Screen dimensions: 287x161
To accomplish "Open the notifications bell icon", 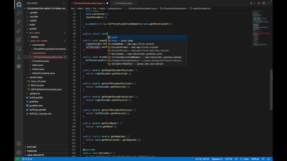I will click(x=269, y=159).
